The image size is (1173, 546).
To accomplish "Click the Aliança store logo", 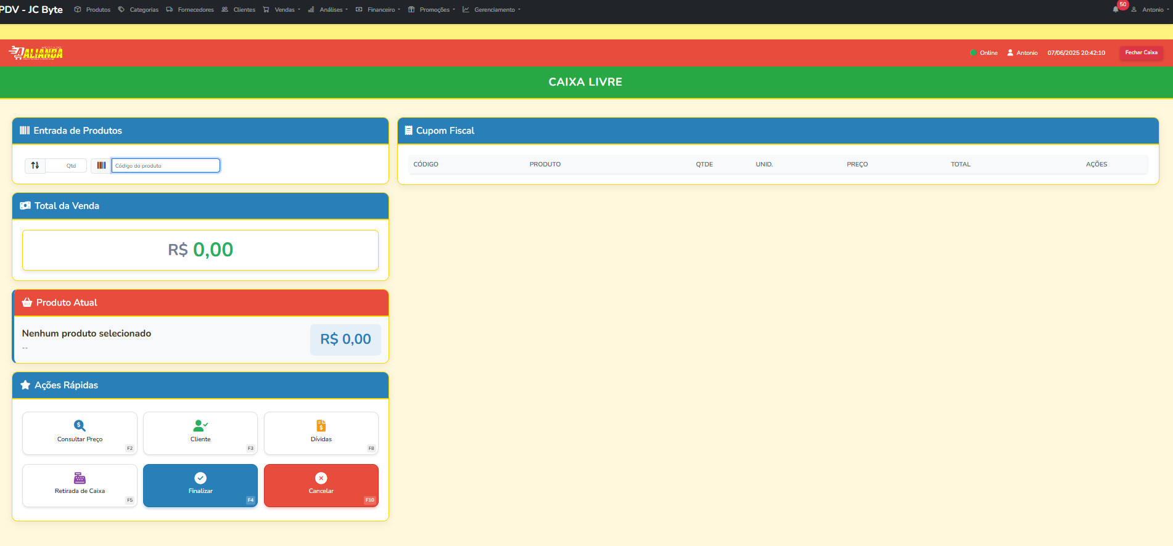I will point(36,53).
